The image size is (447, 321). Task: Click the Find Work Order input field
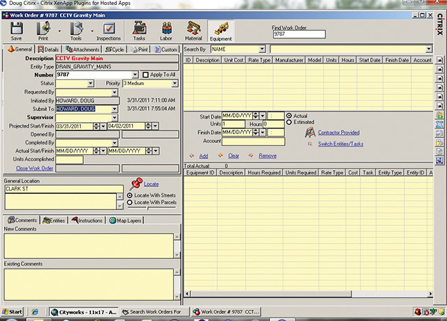click(298, 33)
